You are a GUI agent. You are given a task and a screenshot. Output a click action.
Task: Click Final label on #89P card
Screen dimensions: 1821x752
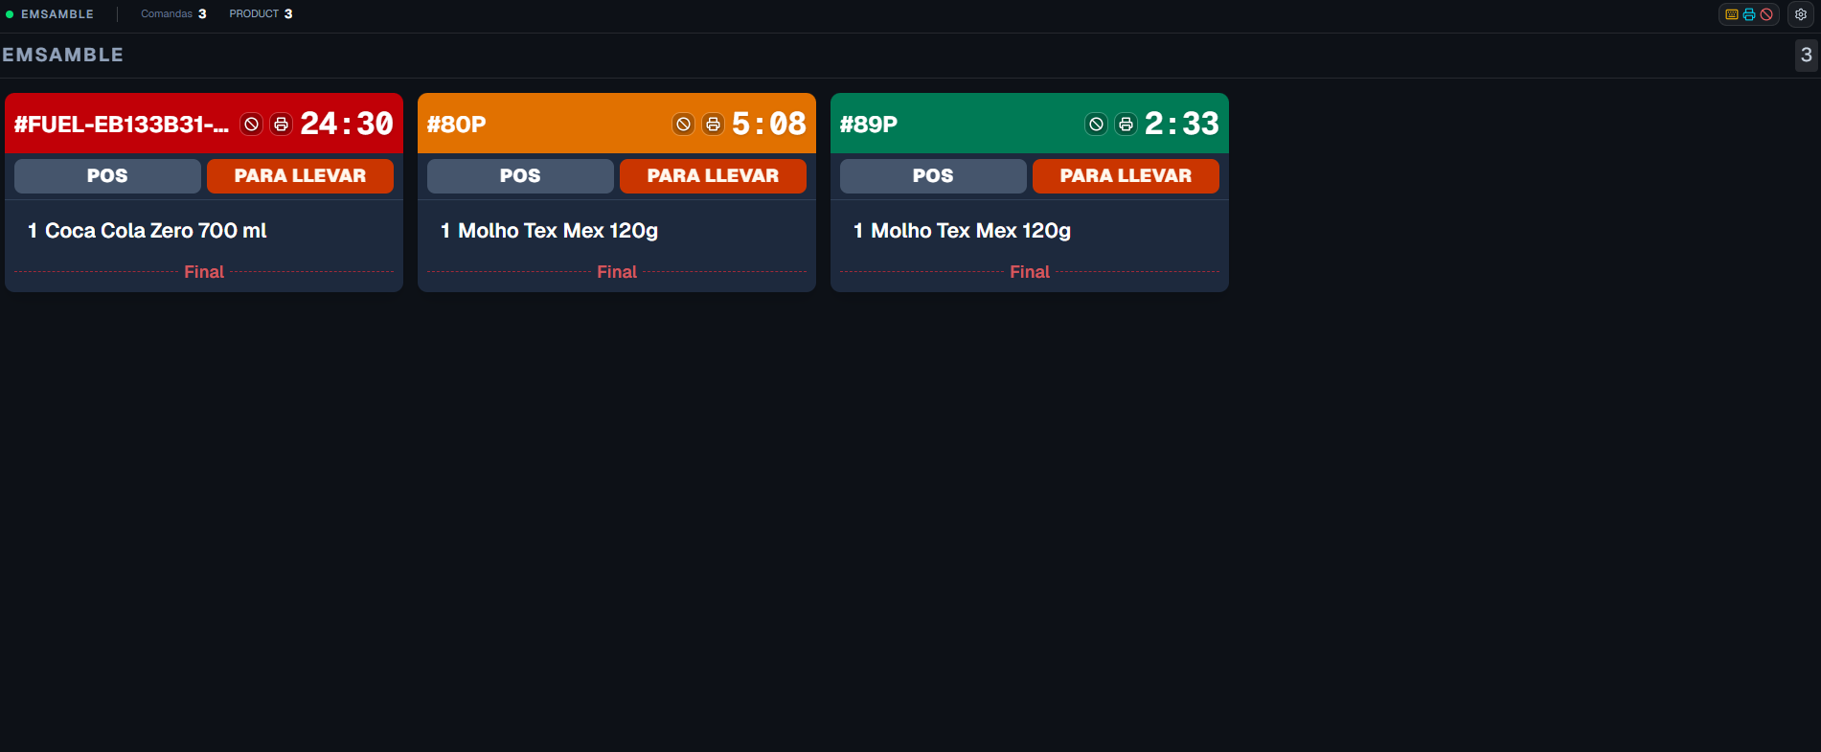point(1030,272)
